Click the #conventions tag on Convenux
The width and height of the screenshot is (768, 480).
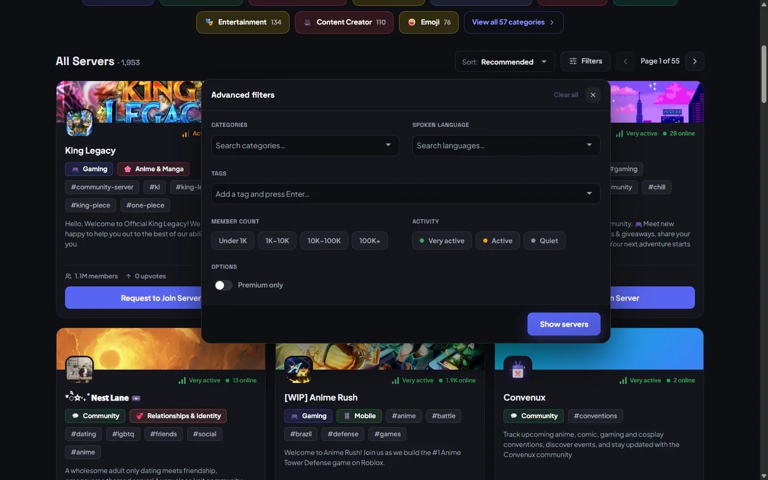click(x=595, y=416)
